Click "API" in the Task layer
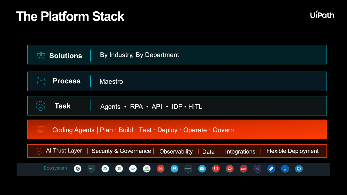This screenshot has width=347, height=195. click(x=157, y=107)
